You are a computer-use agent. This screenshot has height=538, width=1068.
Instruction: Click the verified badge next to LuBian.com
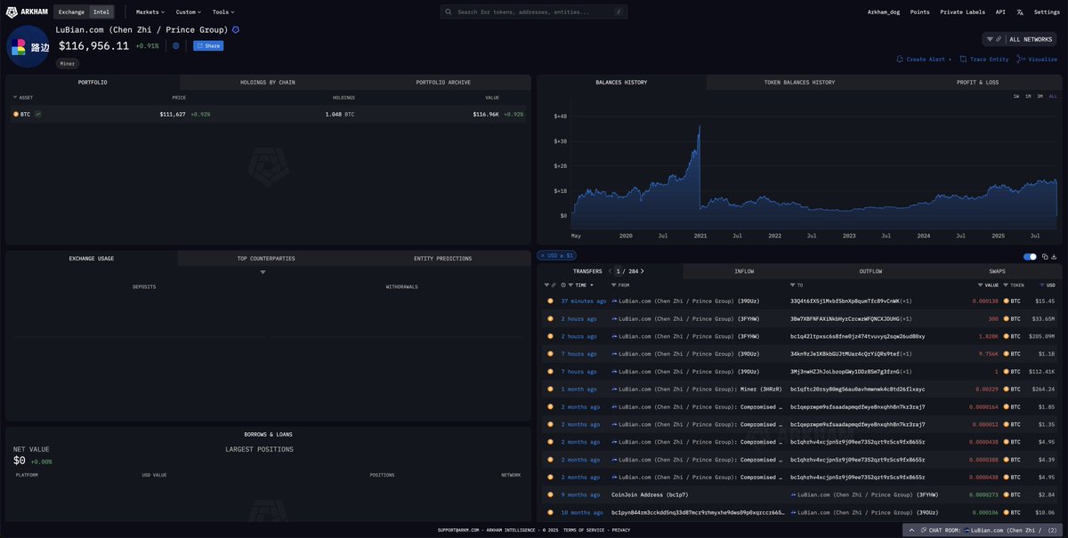[236, 29]
